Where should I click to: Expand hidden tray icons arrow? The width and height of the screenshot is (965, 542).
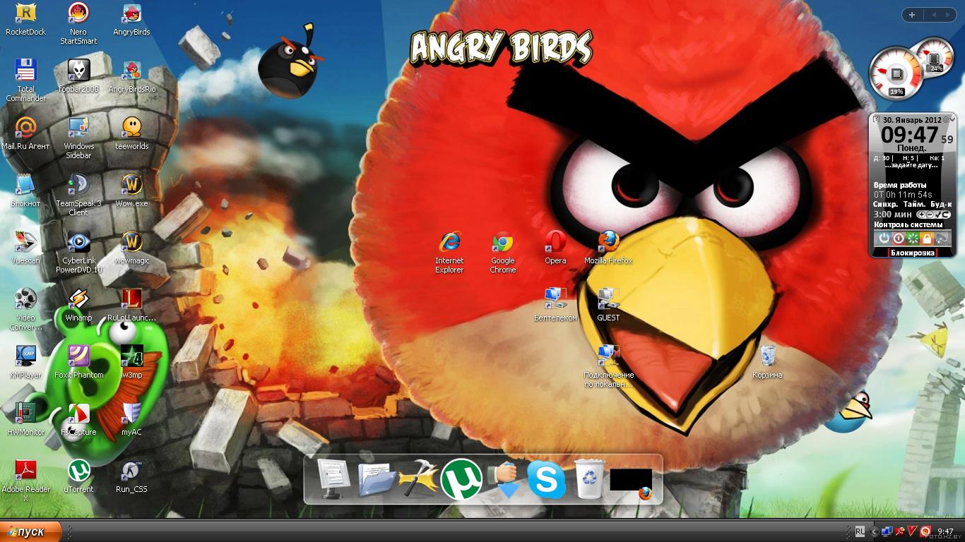click(x=873, y=532)
